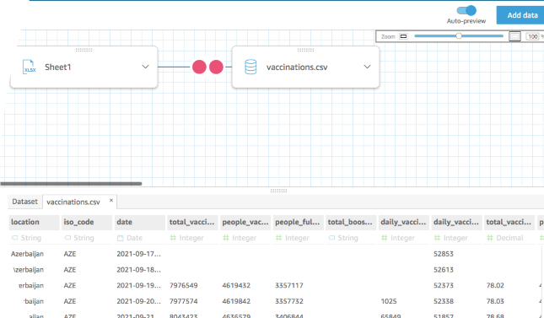The width and height of the screenshot is (544, 318).
Task: Click the horizontal canvas scrollbar
Action: [x=71, y=184]
